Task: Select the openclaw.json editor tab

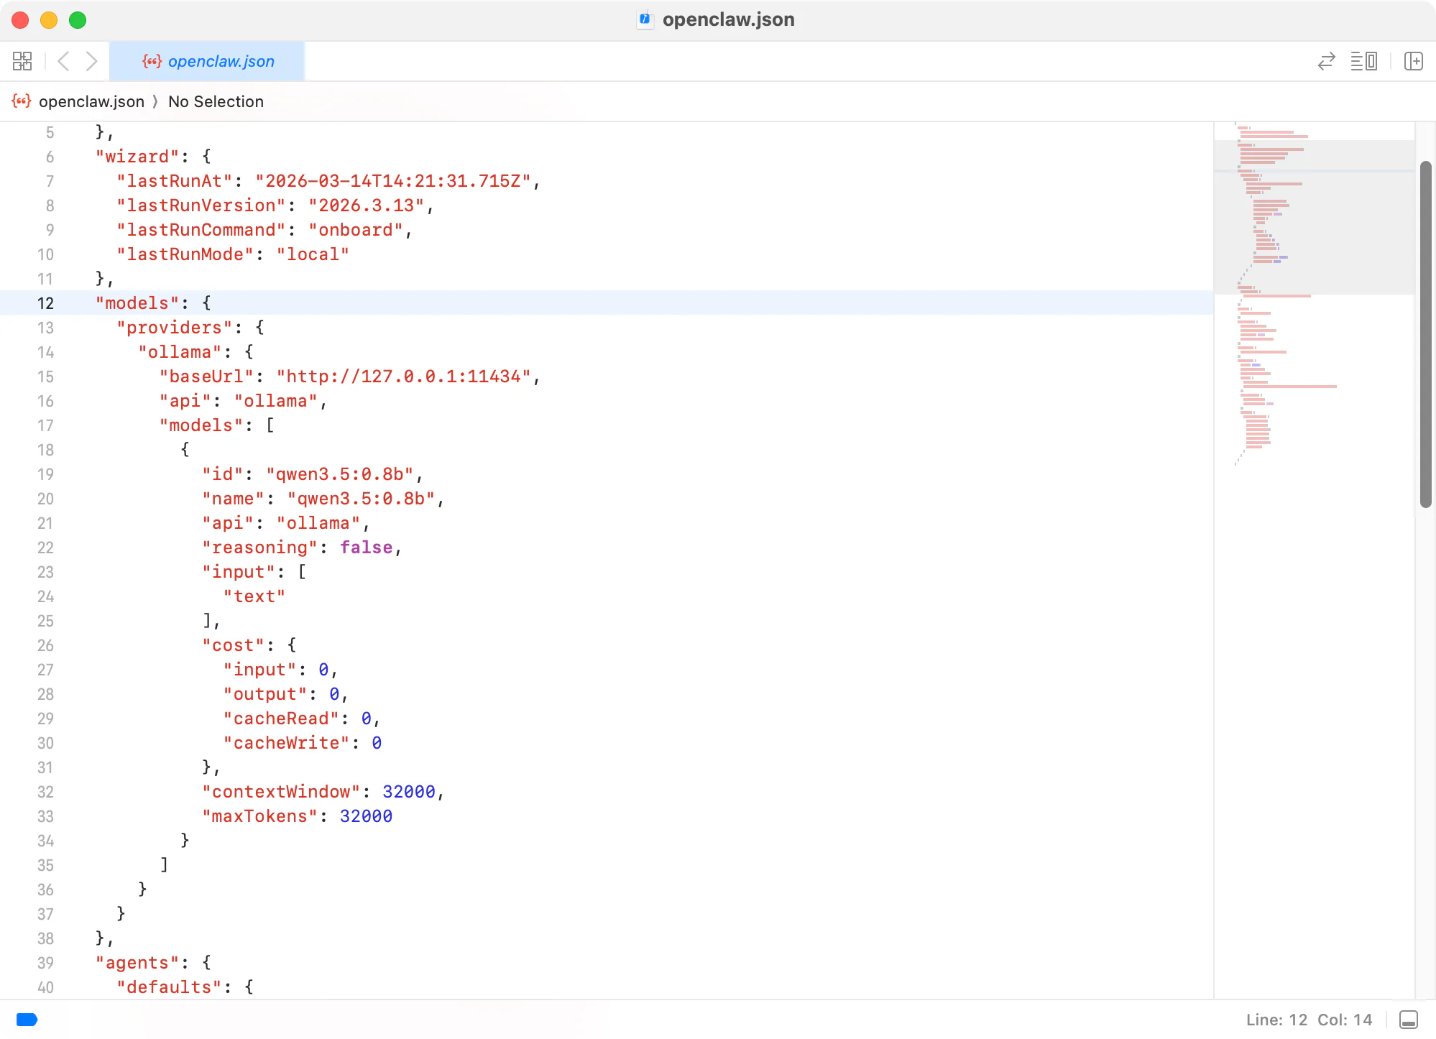Action: click(208, 61)
